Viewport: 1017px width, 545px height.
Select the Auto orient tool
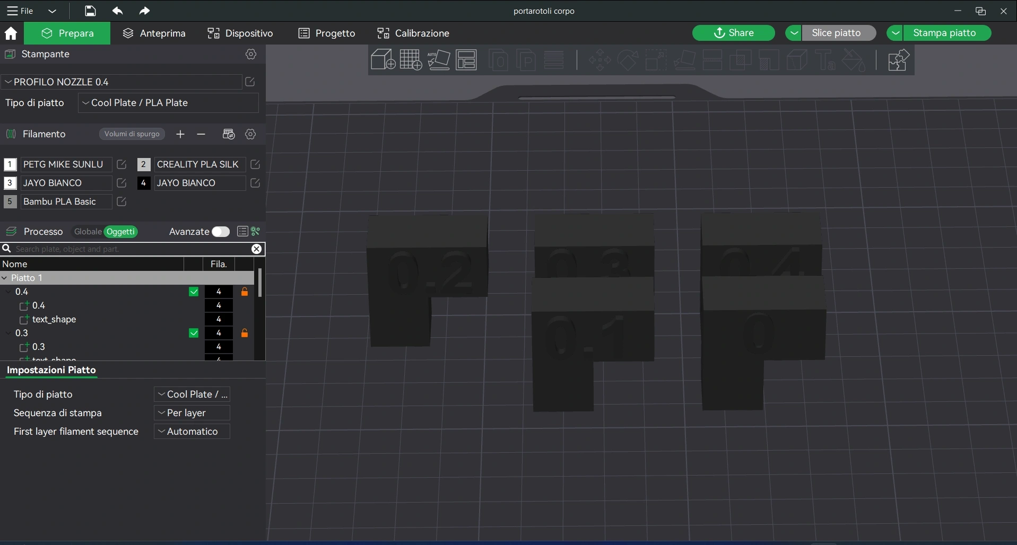(439, 60)
